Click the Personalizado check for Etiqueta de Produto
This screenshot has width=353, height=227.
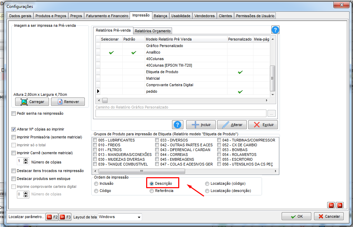click(x=240, y=72)
